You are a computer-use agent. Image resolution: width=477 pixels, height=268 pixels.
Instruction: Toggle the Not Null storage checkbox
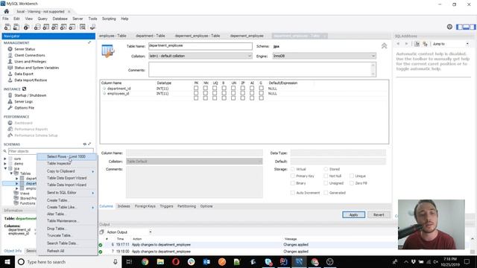pyautogui.click(x=326, y=176)
